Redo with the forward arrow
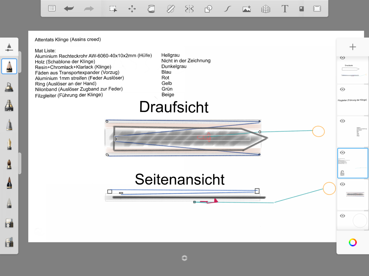The height and width of the screenshot is (276, 369). coord(89,9)
